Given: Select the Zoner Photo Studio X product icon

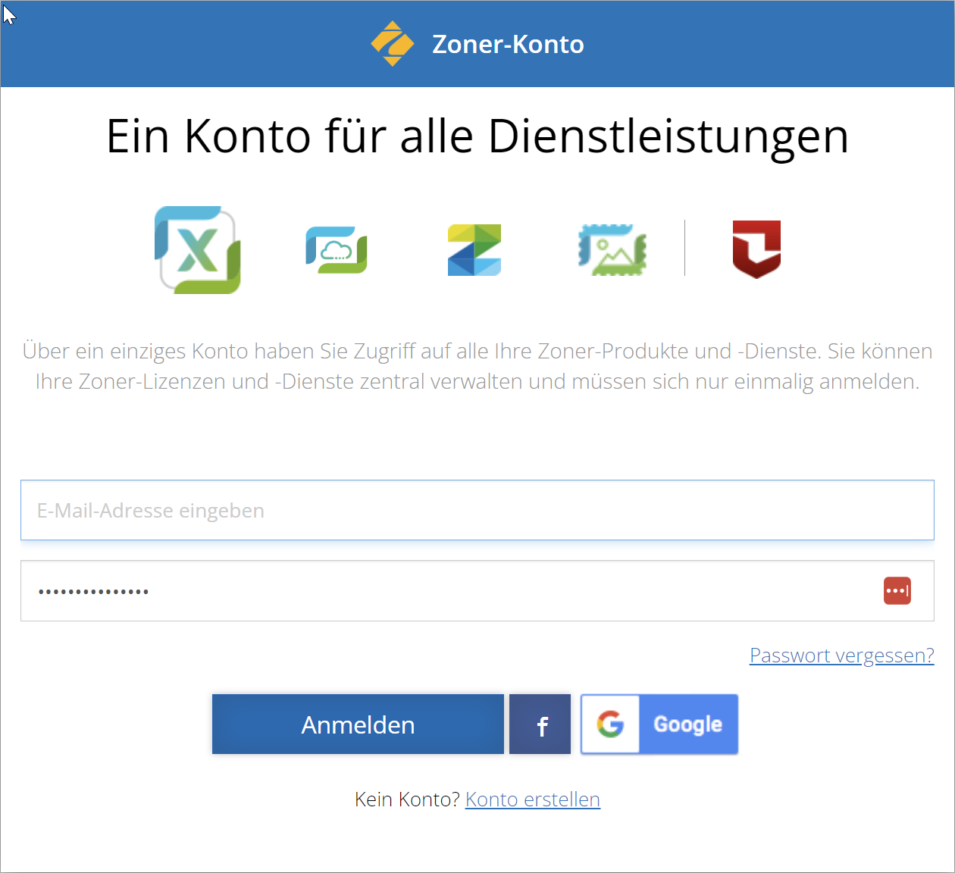Looking at the screenshot, I should pyautogui.click(x=197, y=250).
